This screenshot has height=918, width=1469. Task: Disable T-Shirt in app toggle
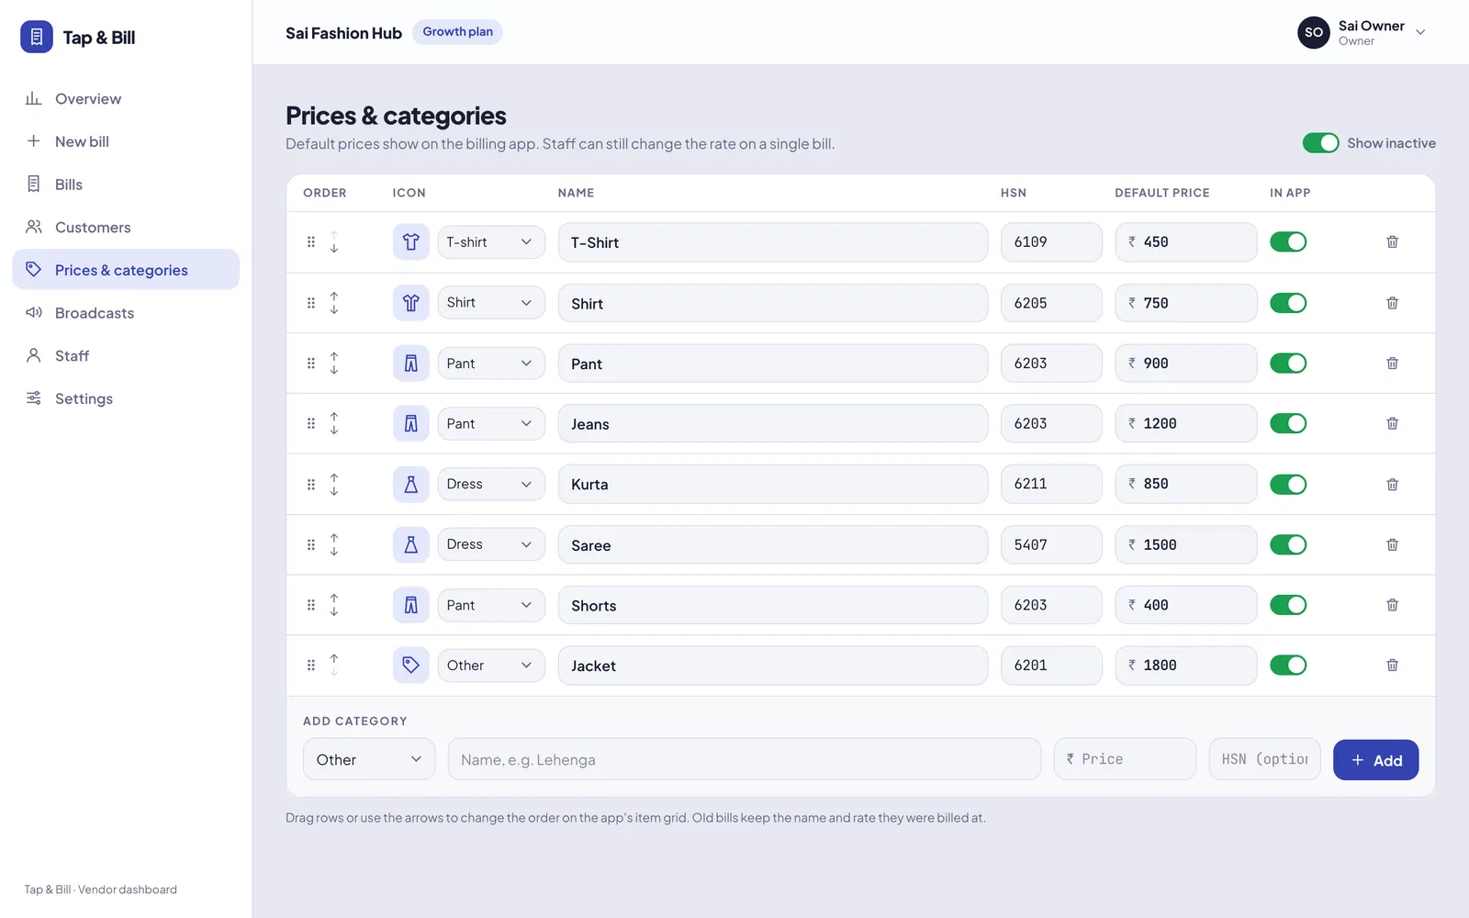coord(1288,242)
